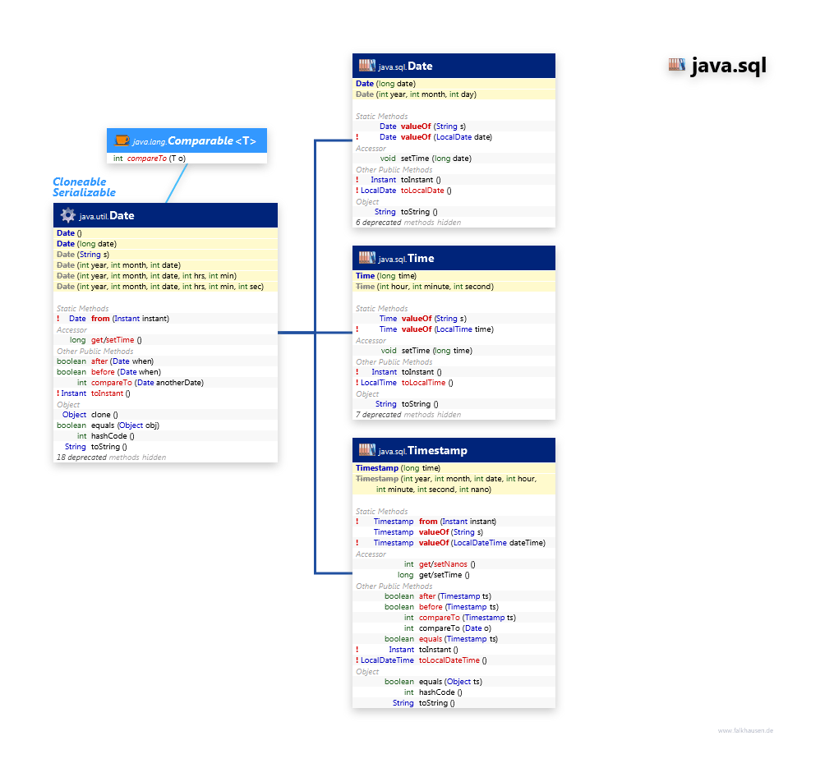Click the exclamation marker beside toInstant in java.sql.Date
Viewport: 820px width, 768px height.
coord(357,179)
